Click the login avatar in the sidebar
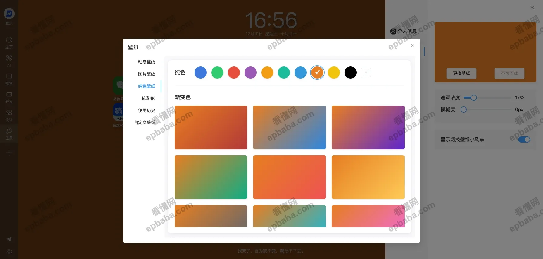Screen dimensions: 543x259 tap(9, 14)
